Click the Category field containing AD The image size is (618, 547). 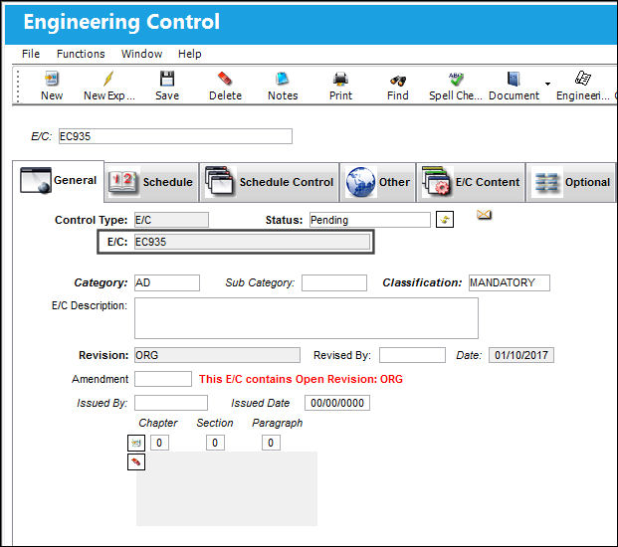pyautogui.click(x=167, y=282)
